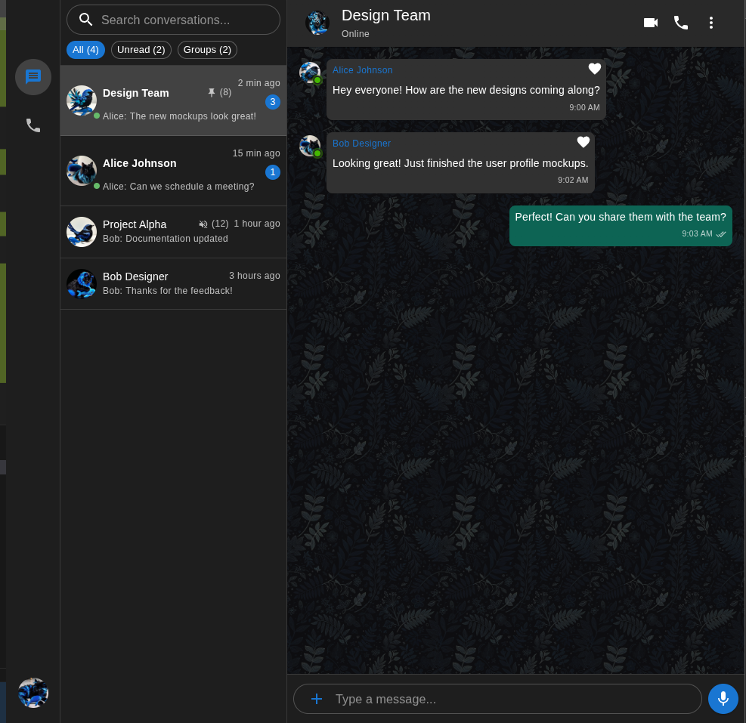The width and height of the screenshot is (746, 723).
Task: Start a voice call in chat header
Action: tap(681, 23)
